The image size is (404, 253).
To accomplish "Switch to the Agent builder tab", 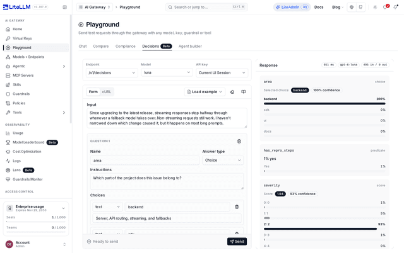I will pyautogui.click(x=190, y=46).
